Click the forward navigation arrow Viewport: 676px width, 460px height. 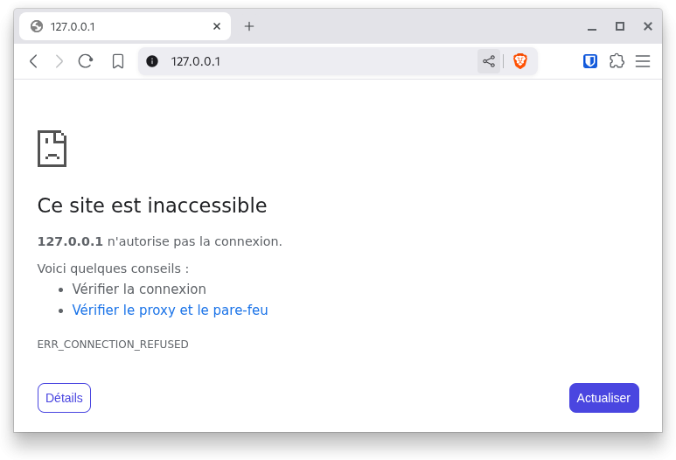(x=59, y=61)
